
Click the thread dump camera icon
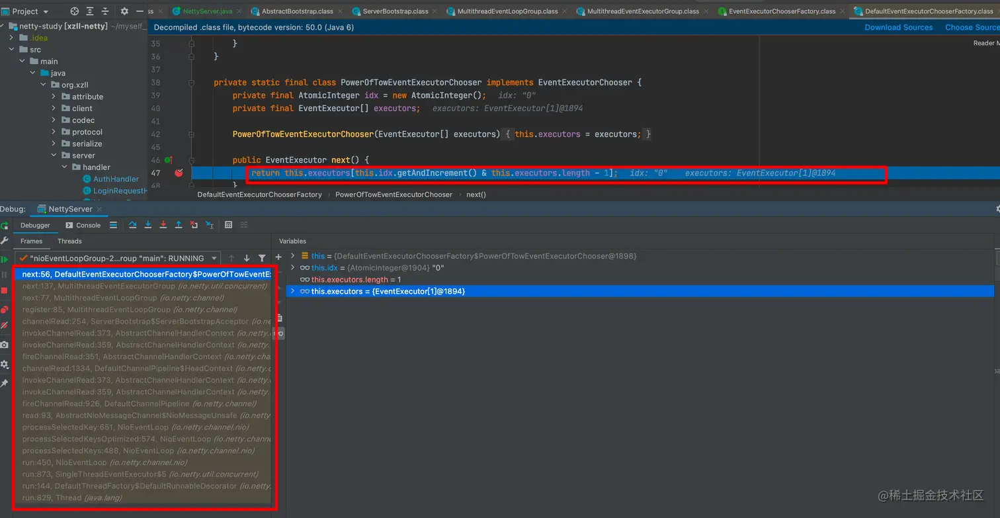5,345
